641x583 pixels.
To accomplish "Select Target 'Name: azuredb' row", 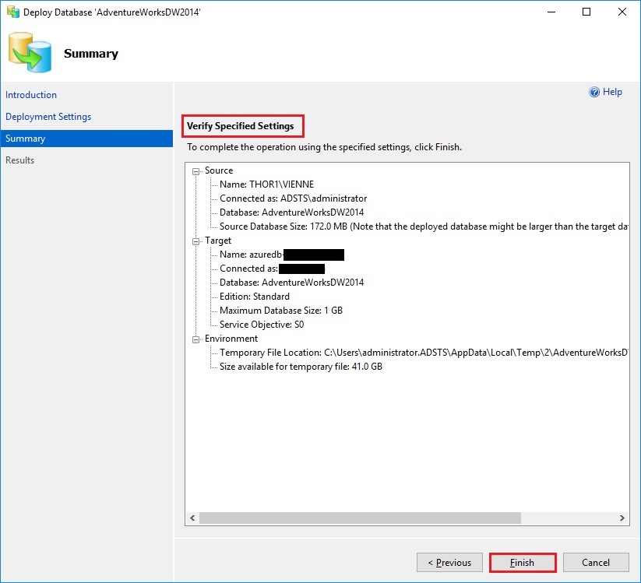I will point(282,255).
